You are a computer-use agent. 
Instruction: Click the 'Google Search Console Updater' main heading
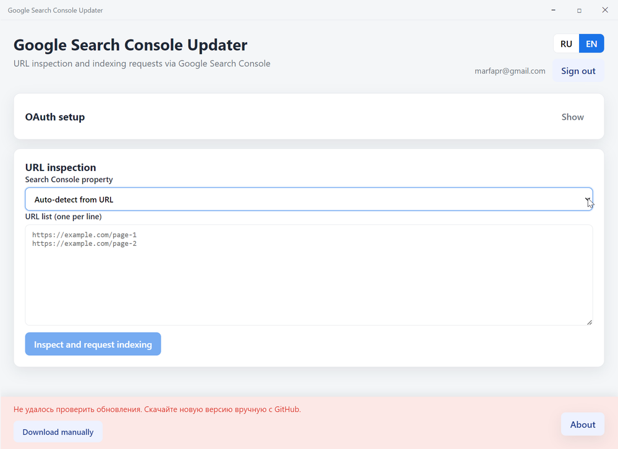pos(130,45)
